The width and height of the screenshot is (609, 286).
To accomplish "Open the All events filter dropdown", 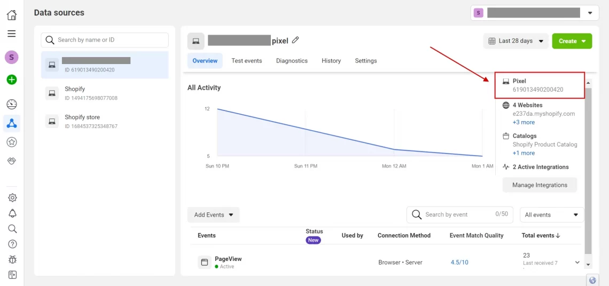I will click(551, 215).
